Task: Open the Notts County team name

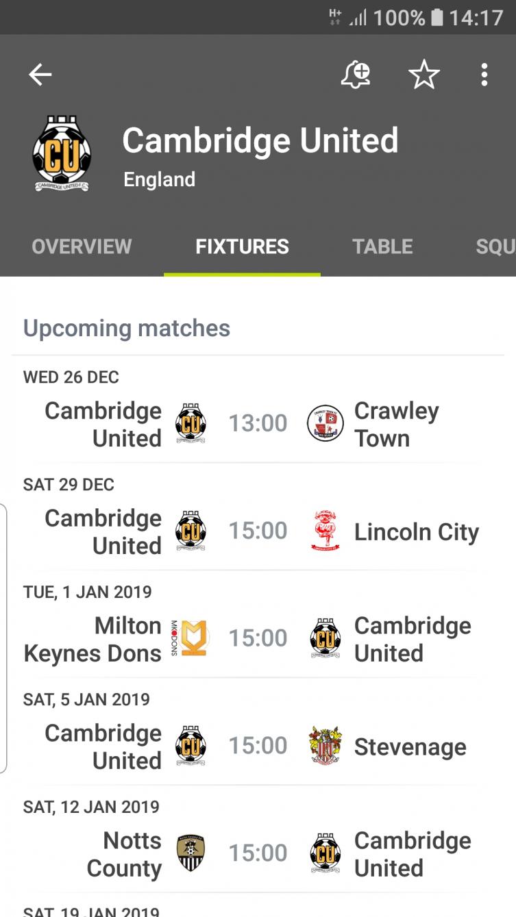Action: click(124, 855)
